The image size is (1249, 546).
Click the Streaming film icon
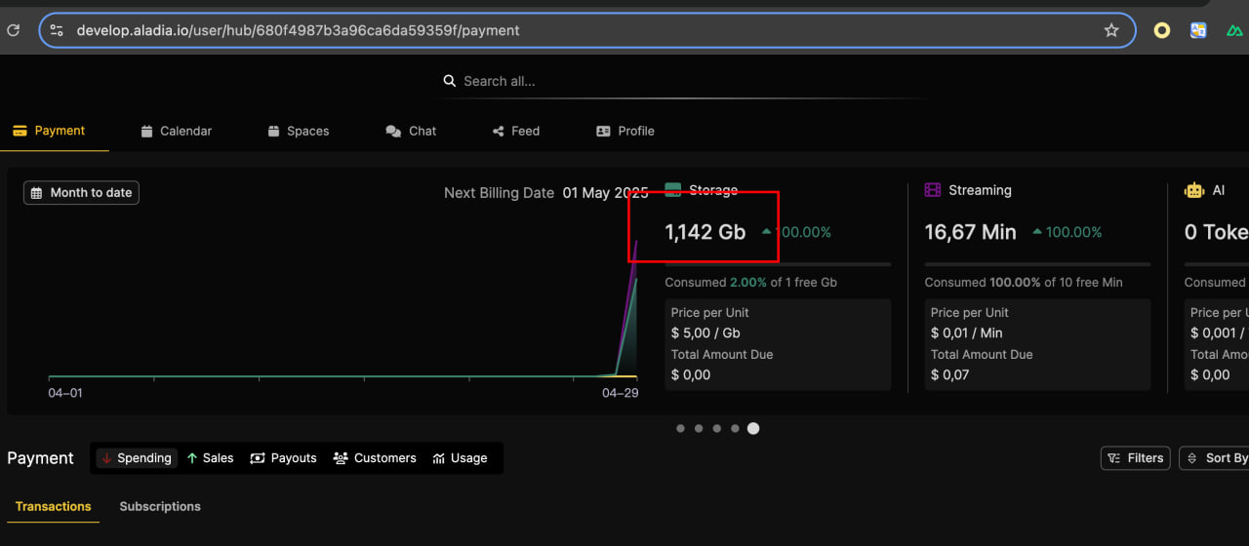coord(933,190)
